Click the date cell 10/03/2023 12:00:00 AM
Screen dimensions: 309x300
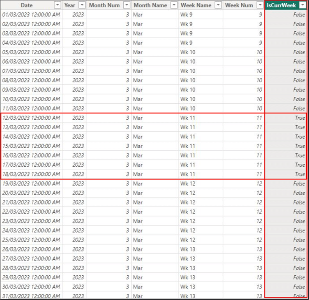(31, 99)
